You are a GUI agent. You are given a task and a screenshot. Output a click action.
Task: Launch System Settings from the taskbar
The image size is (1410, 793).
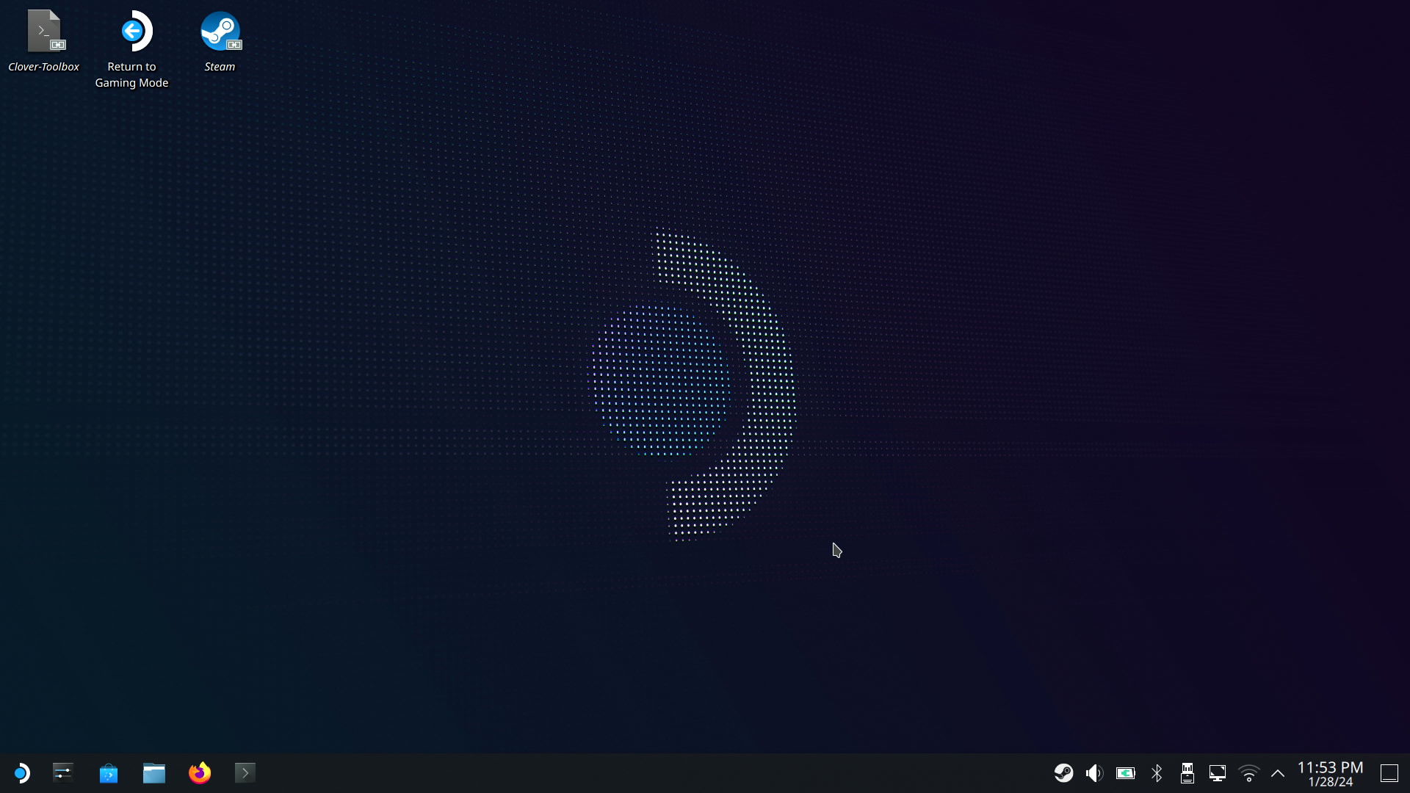[63, 773]
